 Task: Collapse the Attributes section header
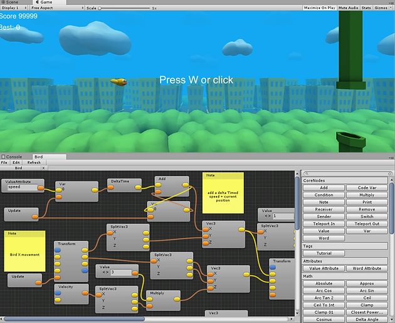point(345,261)
